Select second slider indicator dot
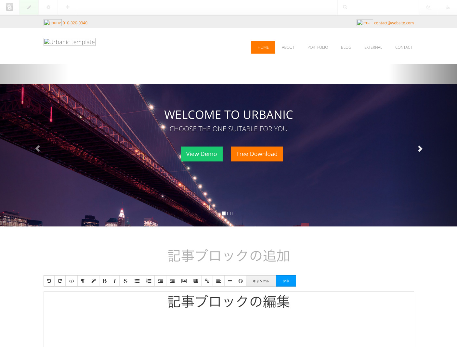Image resolution: width=457 pixels, height=347 pixels. point(229,213)
